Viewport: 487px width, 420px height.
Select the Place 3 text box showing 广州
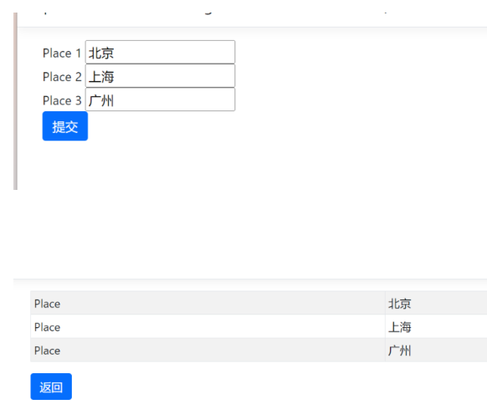click(160, 100)
